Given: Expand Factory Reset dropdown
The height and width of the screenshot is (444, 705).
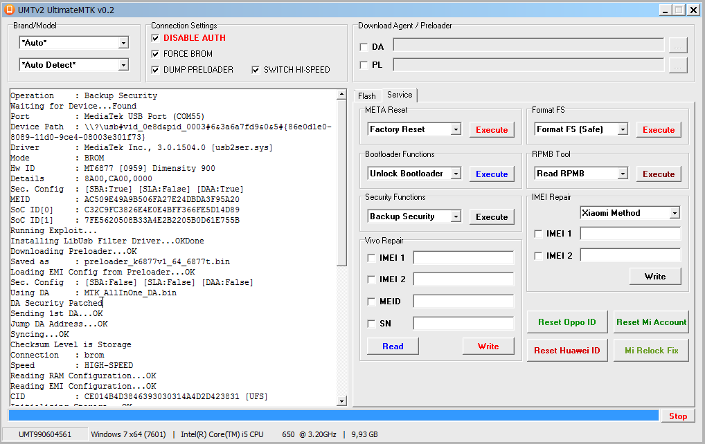Looking at the screenshot, I should pos(456,129).
